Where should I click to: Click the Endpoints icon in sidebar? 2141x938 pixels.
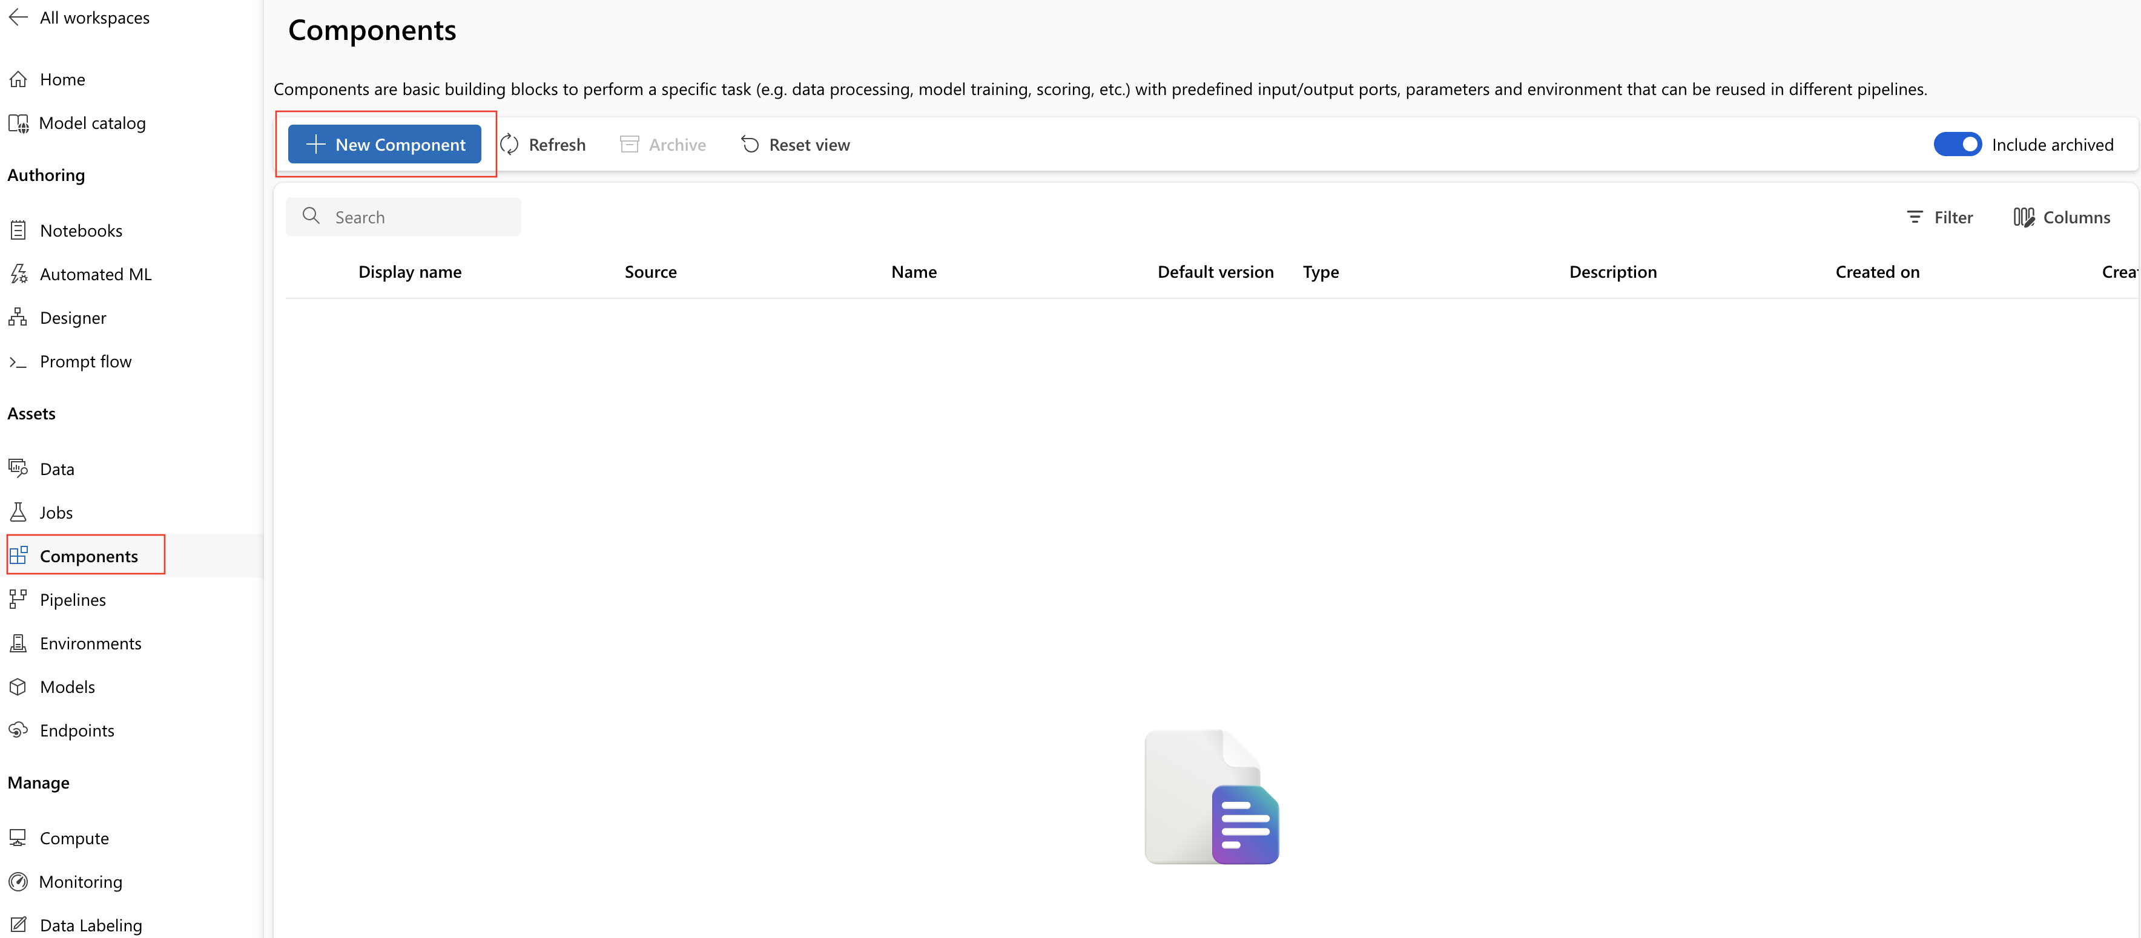tap(18, 730)
